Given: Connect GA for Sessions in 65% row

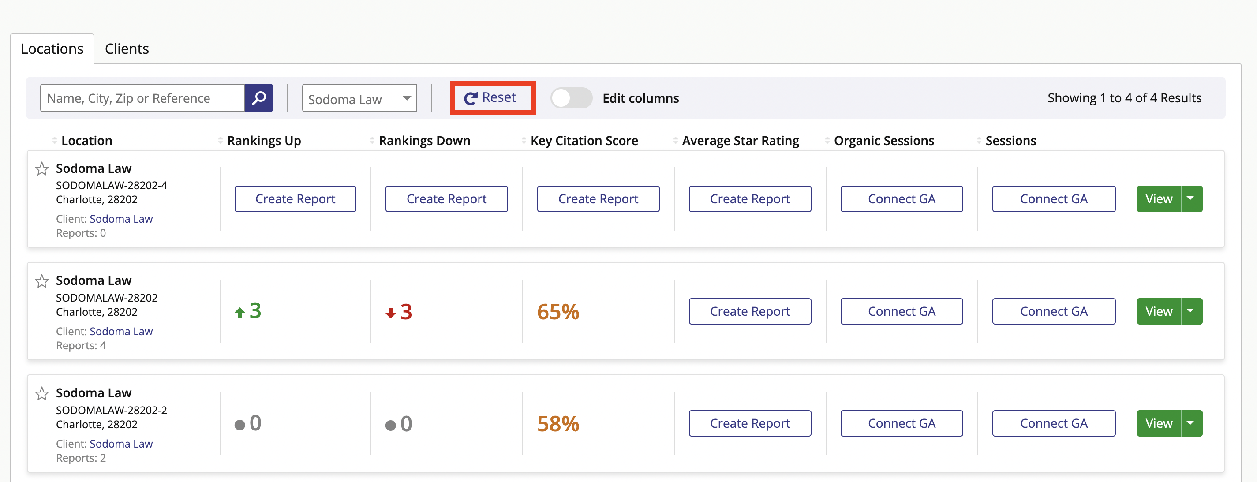Looking at the screenshot, I should [1054, 311].
